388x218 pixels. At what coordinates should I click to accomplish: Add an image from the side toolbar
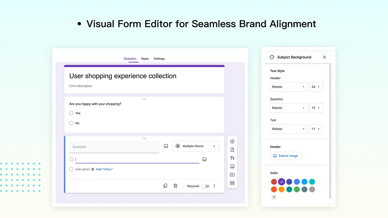(x=232, y=167)
